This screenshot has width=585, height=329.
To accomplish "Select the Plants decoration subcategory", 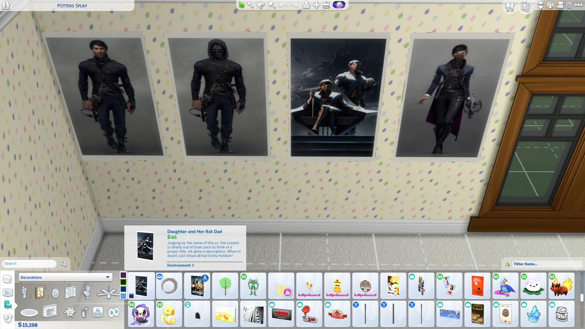I will (24, 292).
